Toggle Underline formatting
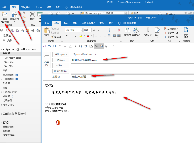 75,36
